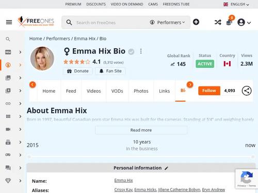Viewport: 258px width, 193px height.
Task: Click the Performers breadcrumb link
Action: (x=58, y=39)
